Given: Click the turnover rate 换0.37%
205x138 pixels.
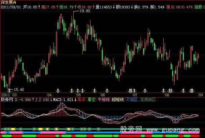Looking at the screenshot, I should pos(141,7).
